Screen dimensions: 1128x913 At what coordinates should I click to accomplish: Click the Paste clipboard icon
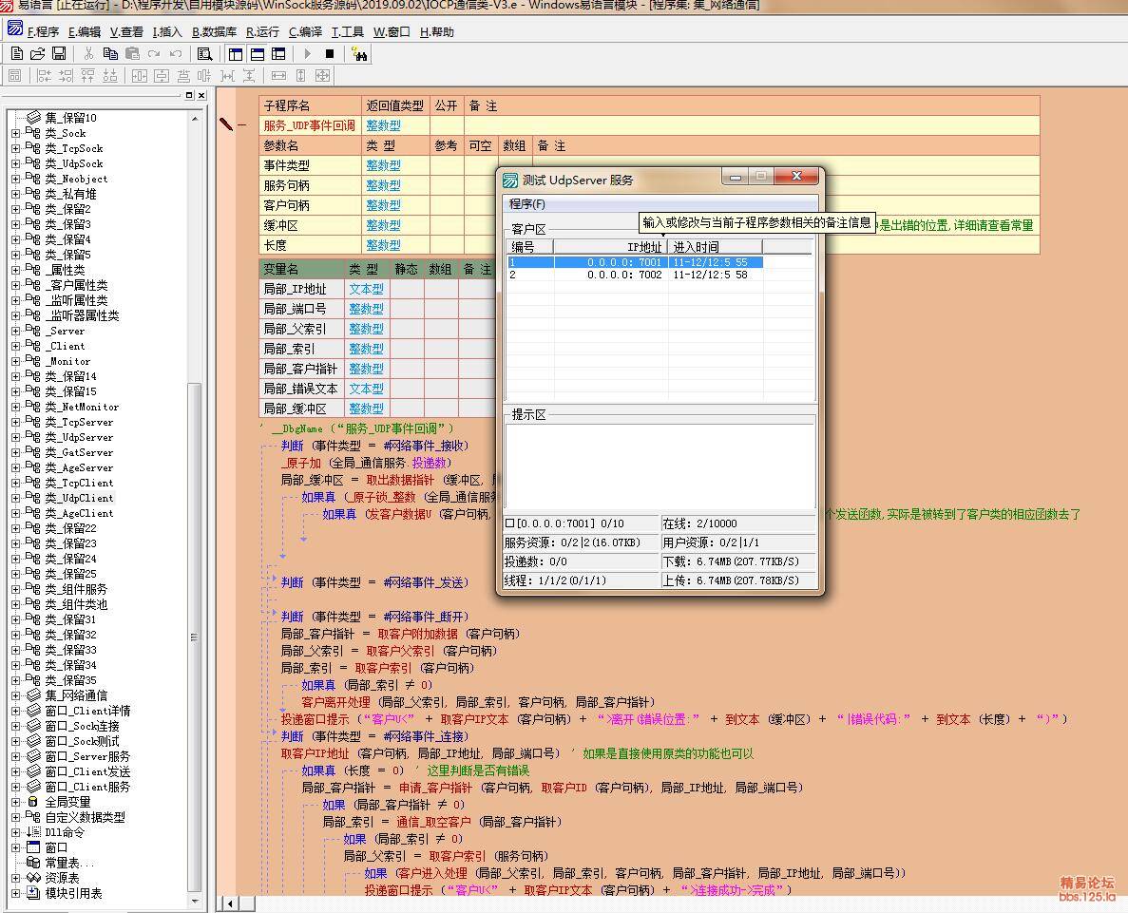(x=132, y=53)
